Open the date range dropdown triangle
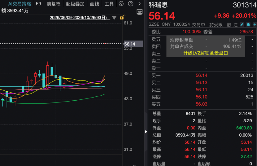The image size is (257, 166). point(114,18)
